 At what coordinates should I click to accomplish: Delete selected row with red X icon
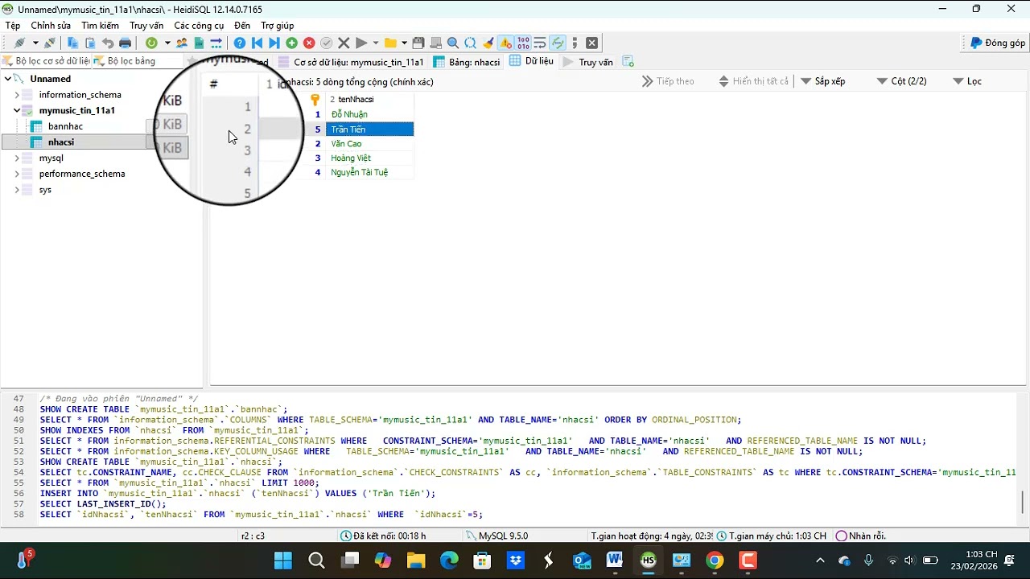(x=309, y=43)
